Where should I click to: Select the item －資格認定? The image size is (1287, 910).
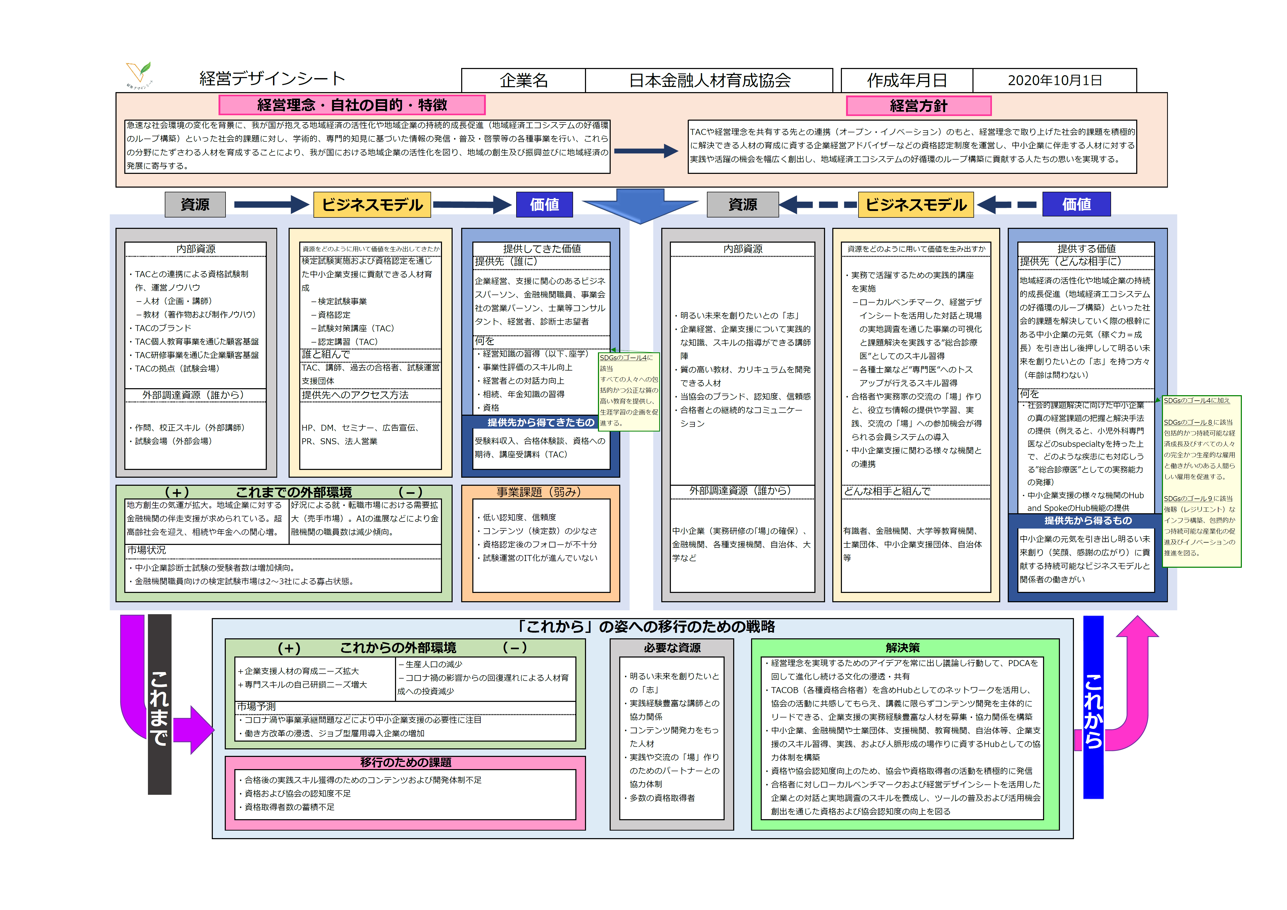[x=331, y=315]
